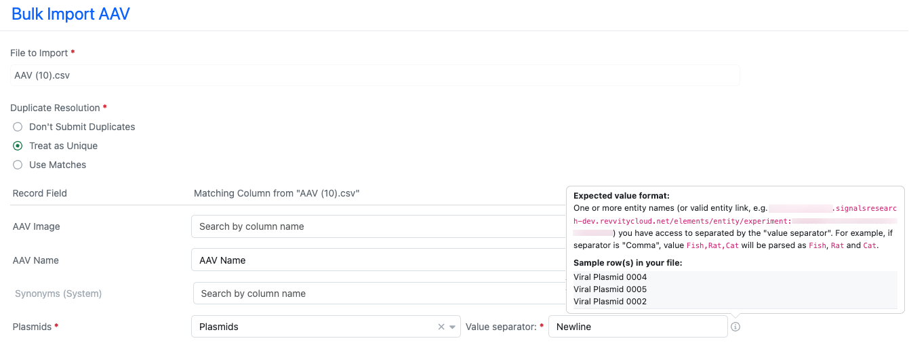Viewport: 909px width, 345px height.
Task: Click the "Bulk Import AAV" page title
Action: [x=70, y=14]
